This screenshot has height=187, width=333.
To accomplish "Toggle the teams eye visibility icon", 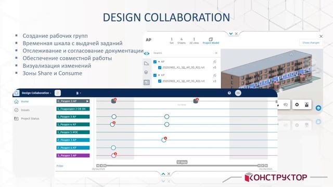I will (147, 54).
